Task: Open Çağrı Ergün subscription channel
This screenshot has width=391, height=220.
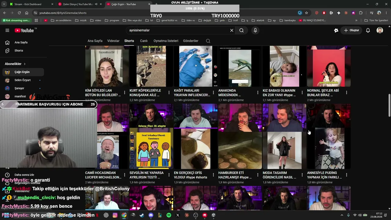Action: (x=23, y=72)
